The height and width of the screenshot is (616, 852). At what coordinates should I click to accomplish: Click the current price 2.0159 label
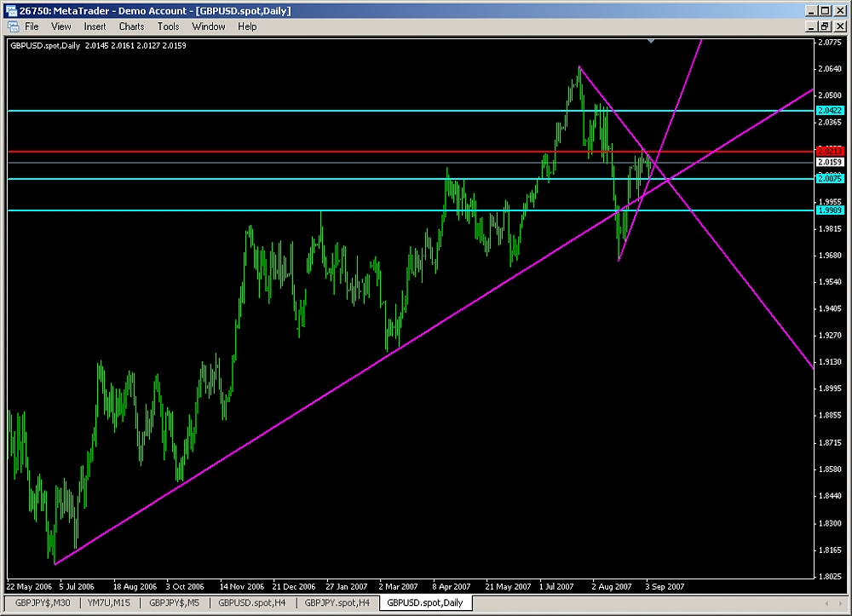click(x=830, y=162)
